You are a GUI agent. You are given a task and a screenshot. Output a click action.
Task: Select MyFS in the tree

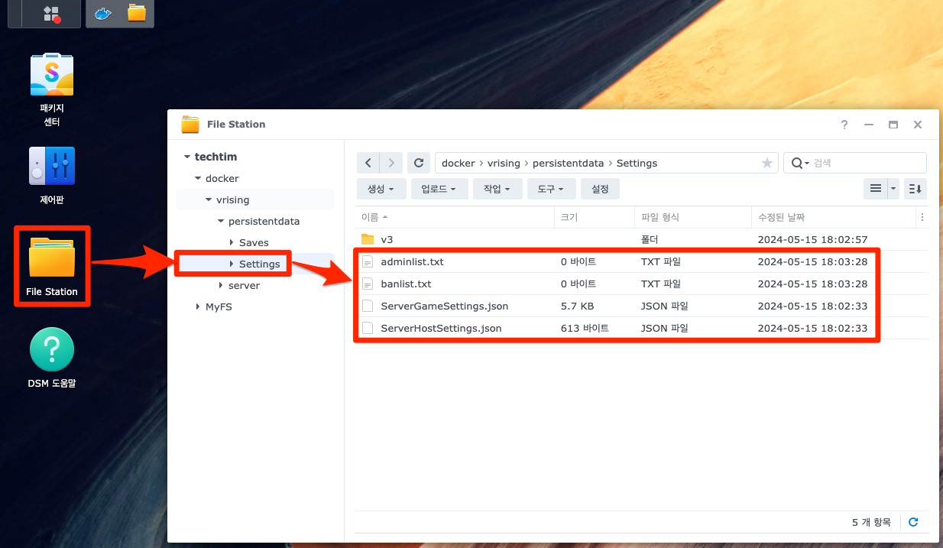[219, 306]
